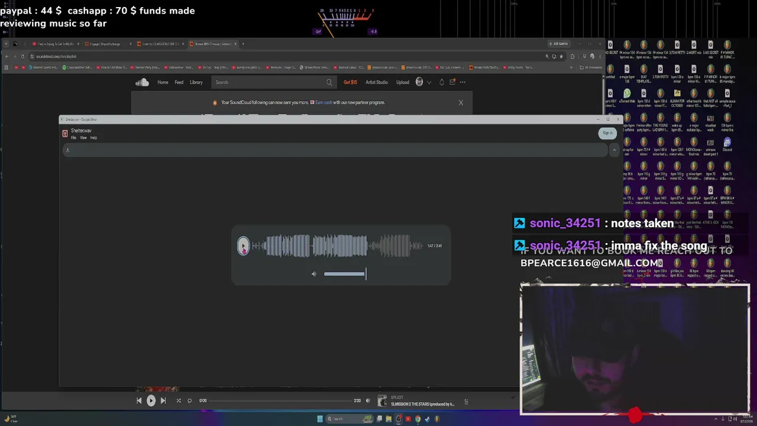Click the Google Drive file type icon
This screenshot has height=426, width=757.
tap(65, 134)
